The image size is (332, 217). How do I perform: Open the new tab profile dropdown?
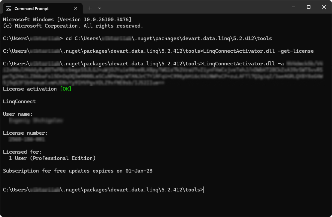(99, 8)
